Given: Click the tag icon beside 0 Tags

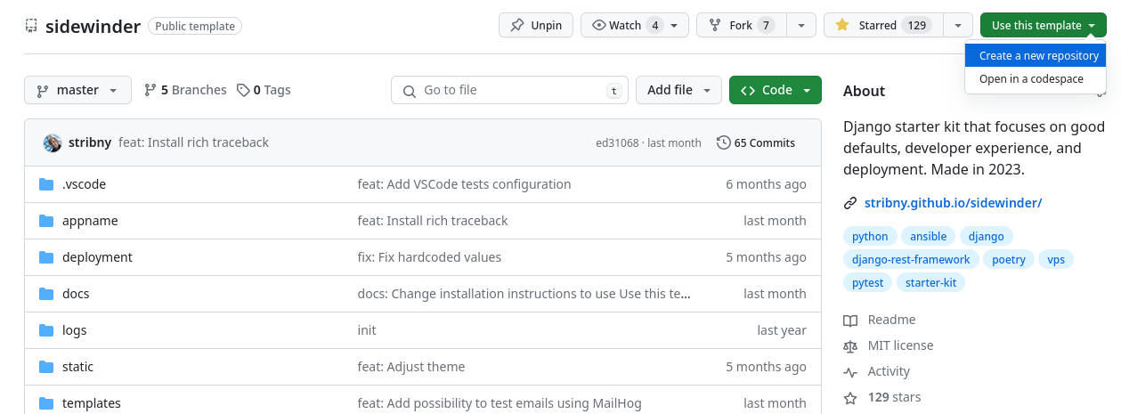Looking at the screenshot, I should point(243,90).
